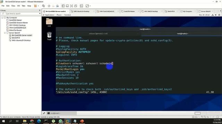Switch to the WinSVR19 tab

171,11
